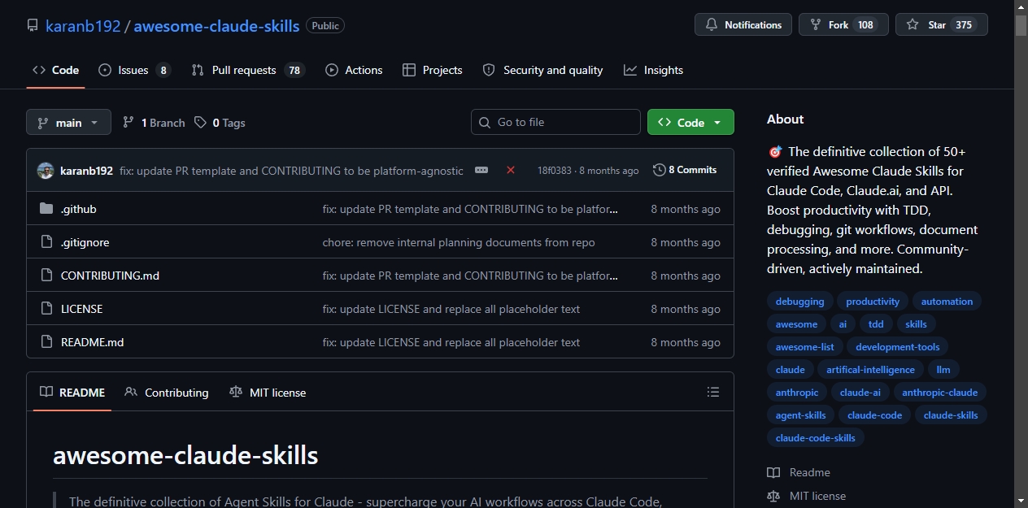Click the artifical-intelligence topic tag
The height and width of the screenshot is (508, 1028).
[x=870, y=370]
